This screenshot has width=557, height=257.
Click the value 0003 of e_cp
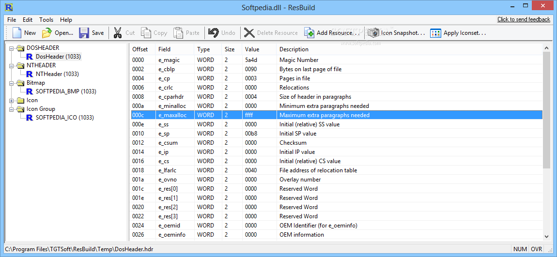250,78
